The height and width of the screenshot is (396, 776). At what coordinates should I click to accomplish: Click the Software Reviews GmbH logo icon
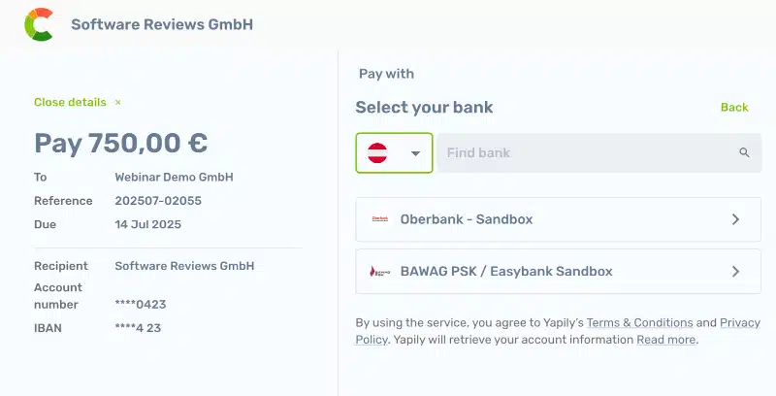(39, 24)
